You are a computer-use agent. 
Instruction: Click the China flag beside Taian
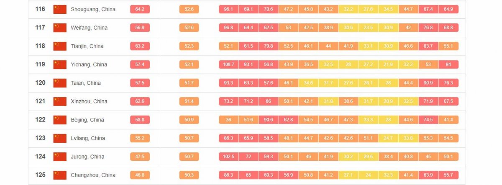[60, 83]
